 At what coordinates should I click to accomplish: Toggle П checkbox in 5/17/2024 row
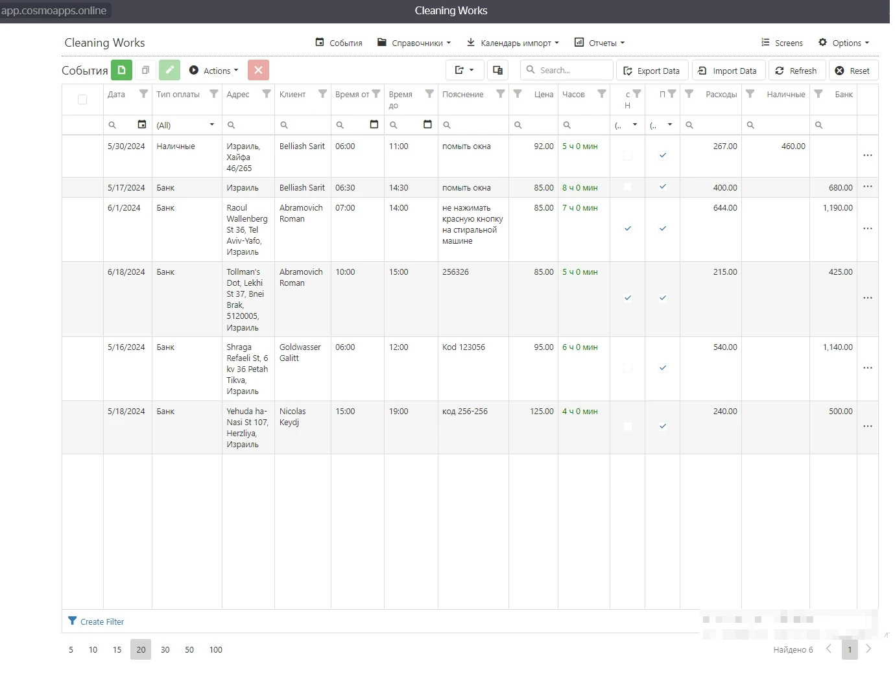pos(662,187)
